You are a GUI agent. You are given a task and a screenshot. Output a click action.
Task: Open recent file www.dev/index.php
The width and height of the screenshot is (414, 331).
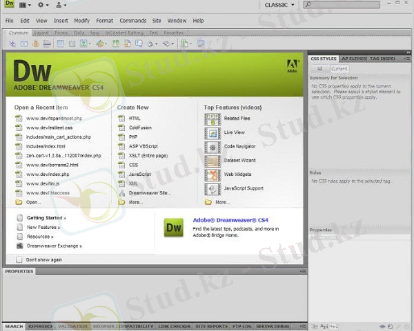tap(48, 174)
